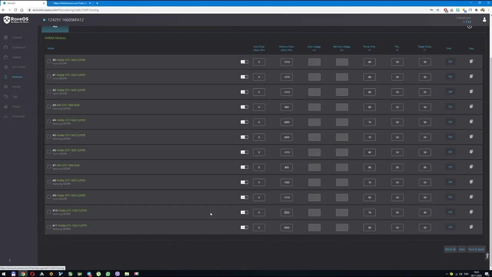Copy settings icon for GPU #6
The width and height of the screenshot is (492, 277).
471,151
